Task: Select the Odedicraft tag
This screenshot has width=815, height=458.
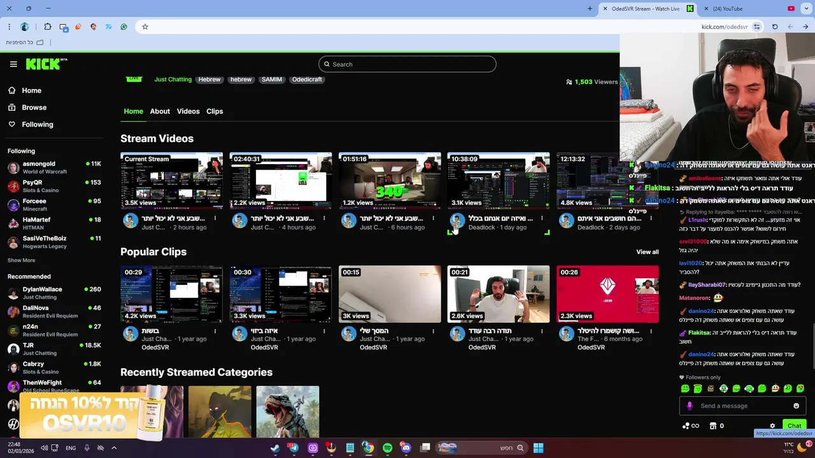Action: (307, 80)
